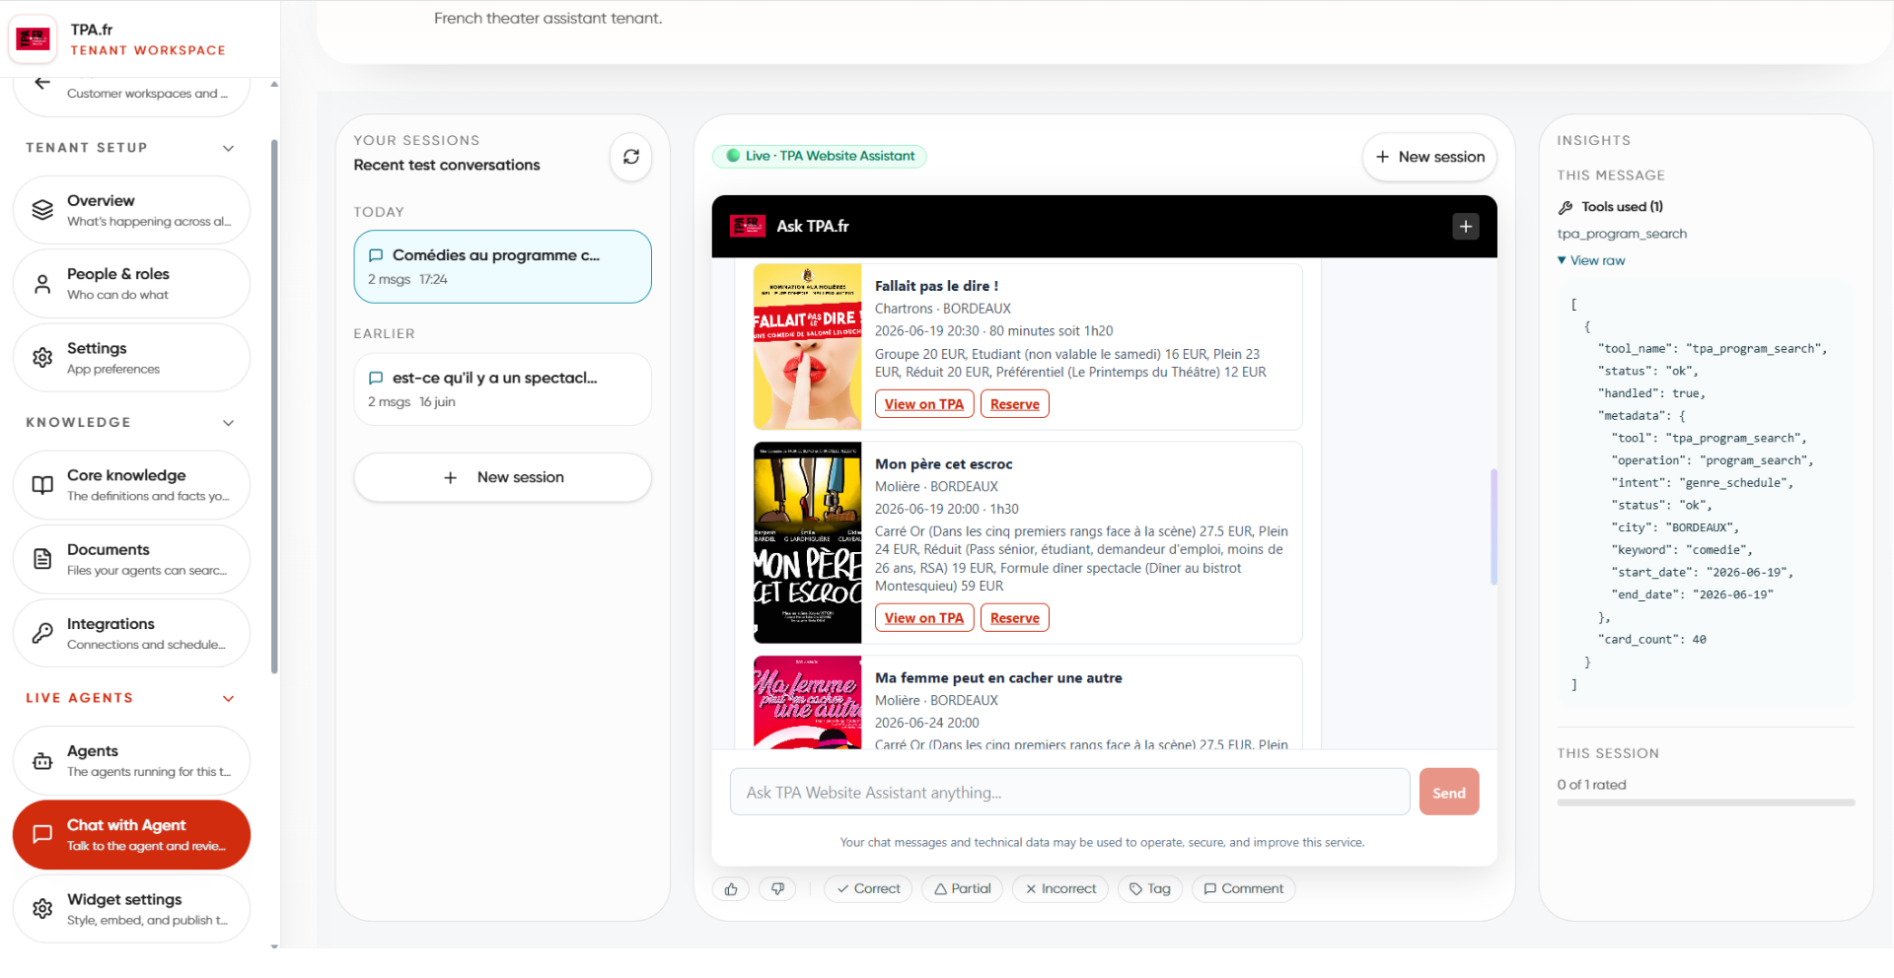
Task: View Mon père cet escroc on TPA
Action: [x=924, y=618]
